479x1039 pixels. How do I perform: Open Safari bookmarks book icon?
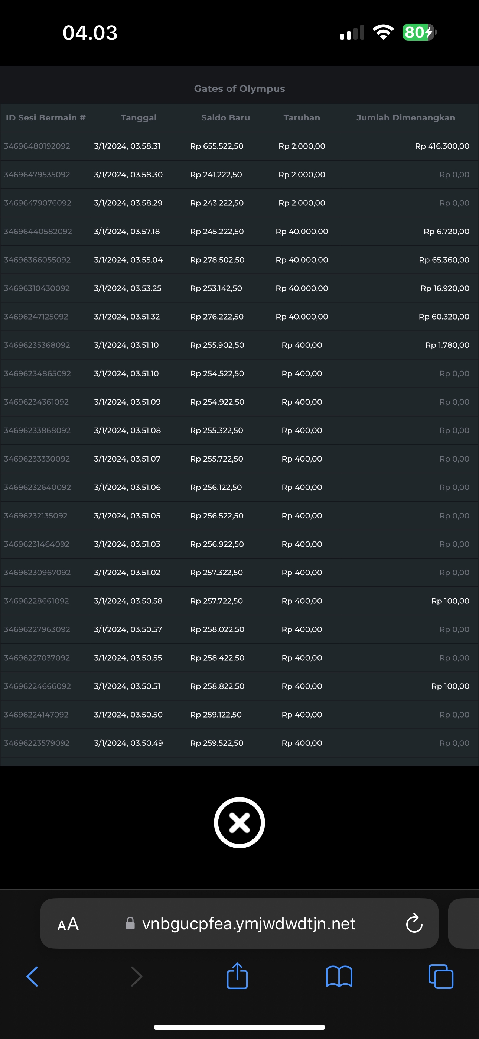pyautogui.click(x=339, y=977)
